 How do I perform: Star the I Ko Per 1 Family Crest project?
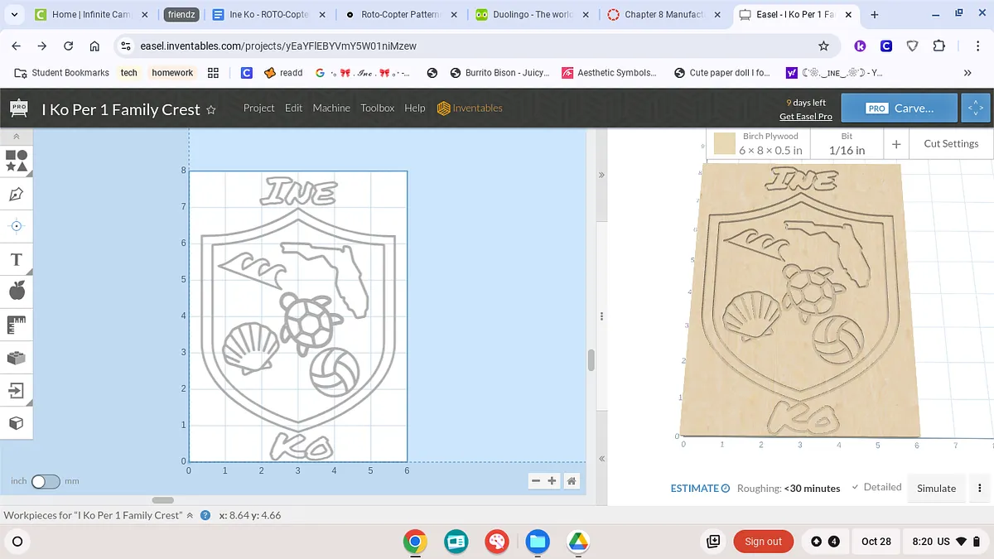pos(211,109)
